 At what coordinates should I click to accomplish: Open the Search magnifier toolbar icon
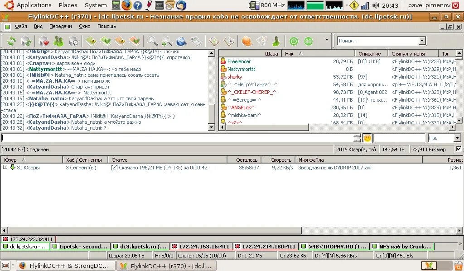(153, 41)
